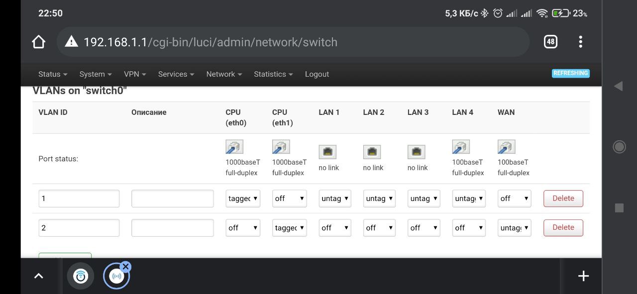This screenshot has width=637, height=294.
Task: Delete VLAN 2 row
Action: click(x=563, y=228)
